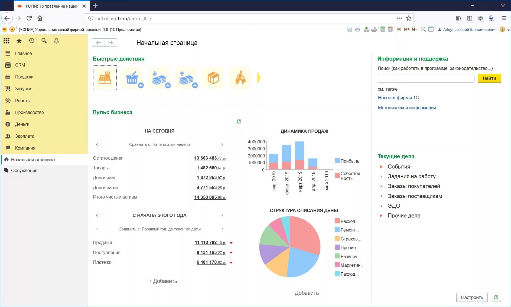
Task: Open Методическая информация link
Action: 407,108
